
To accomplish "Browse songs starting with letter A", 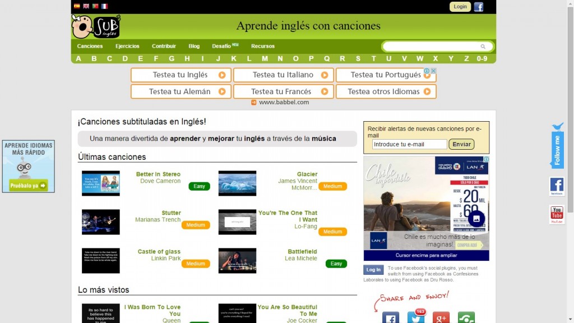I will 78,58.
